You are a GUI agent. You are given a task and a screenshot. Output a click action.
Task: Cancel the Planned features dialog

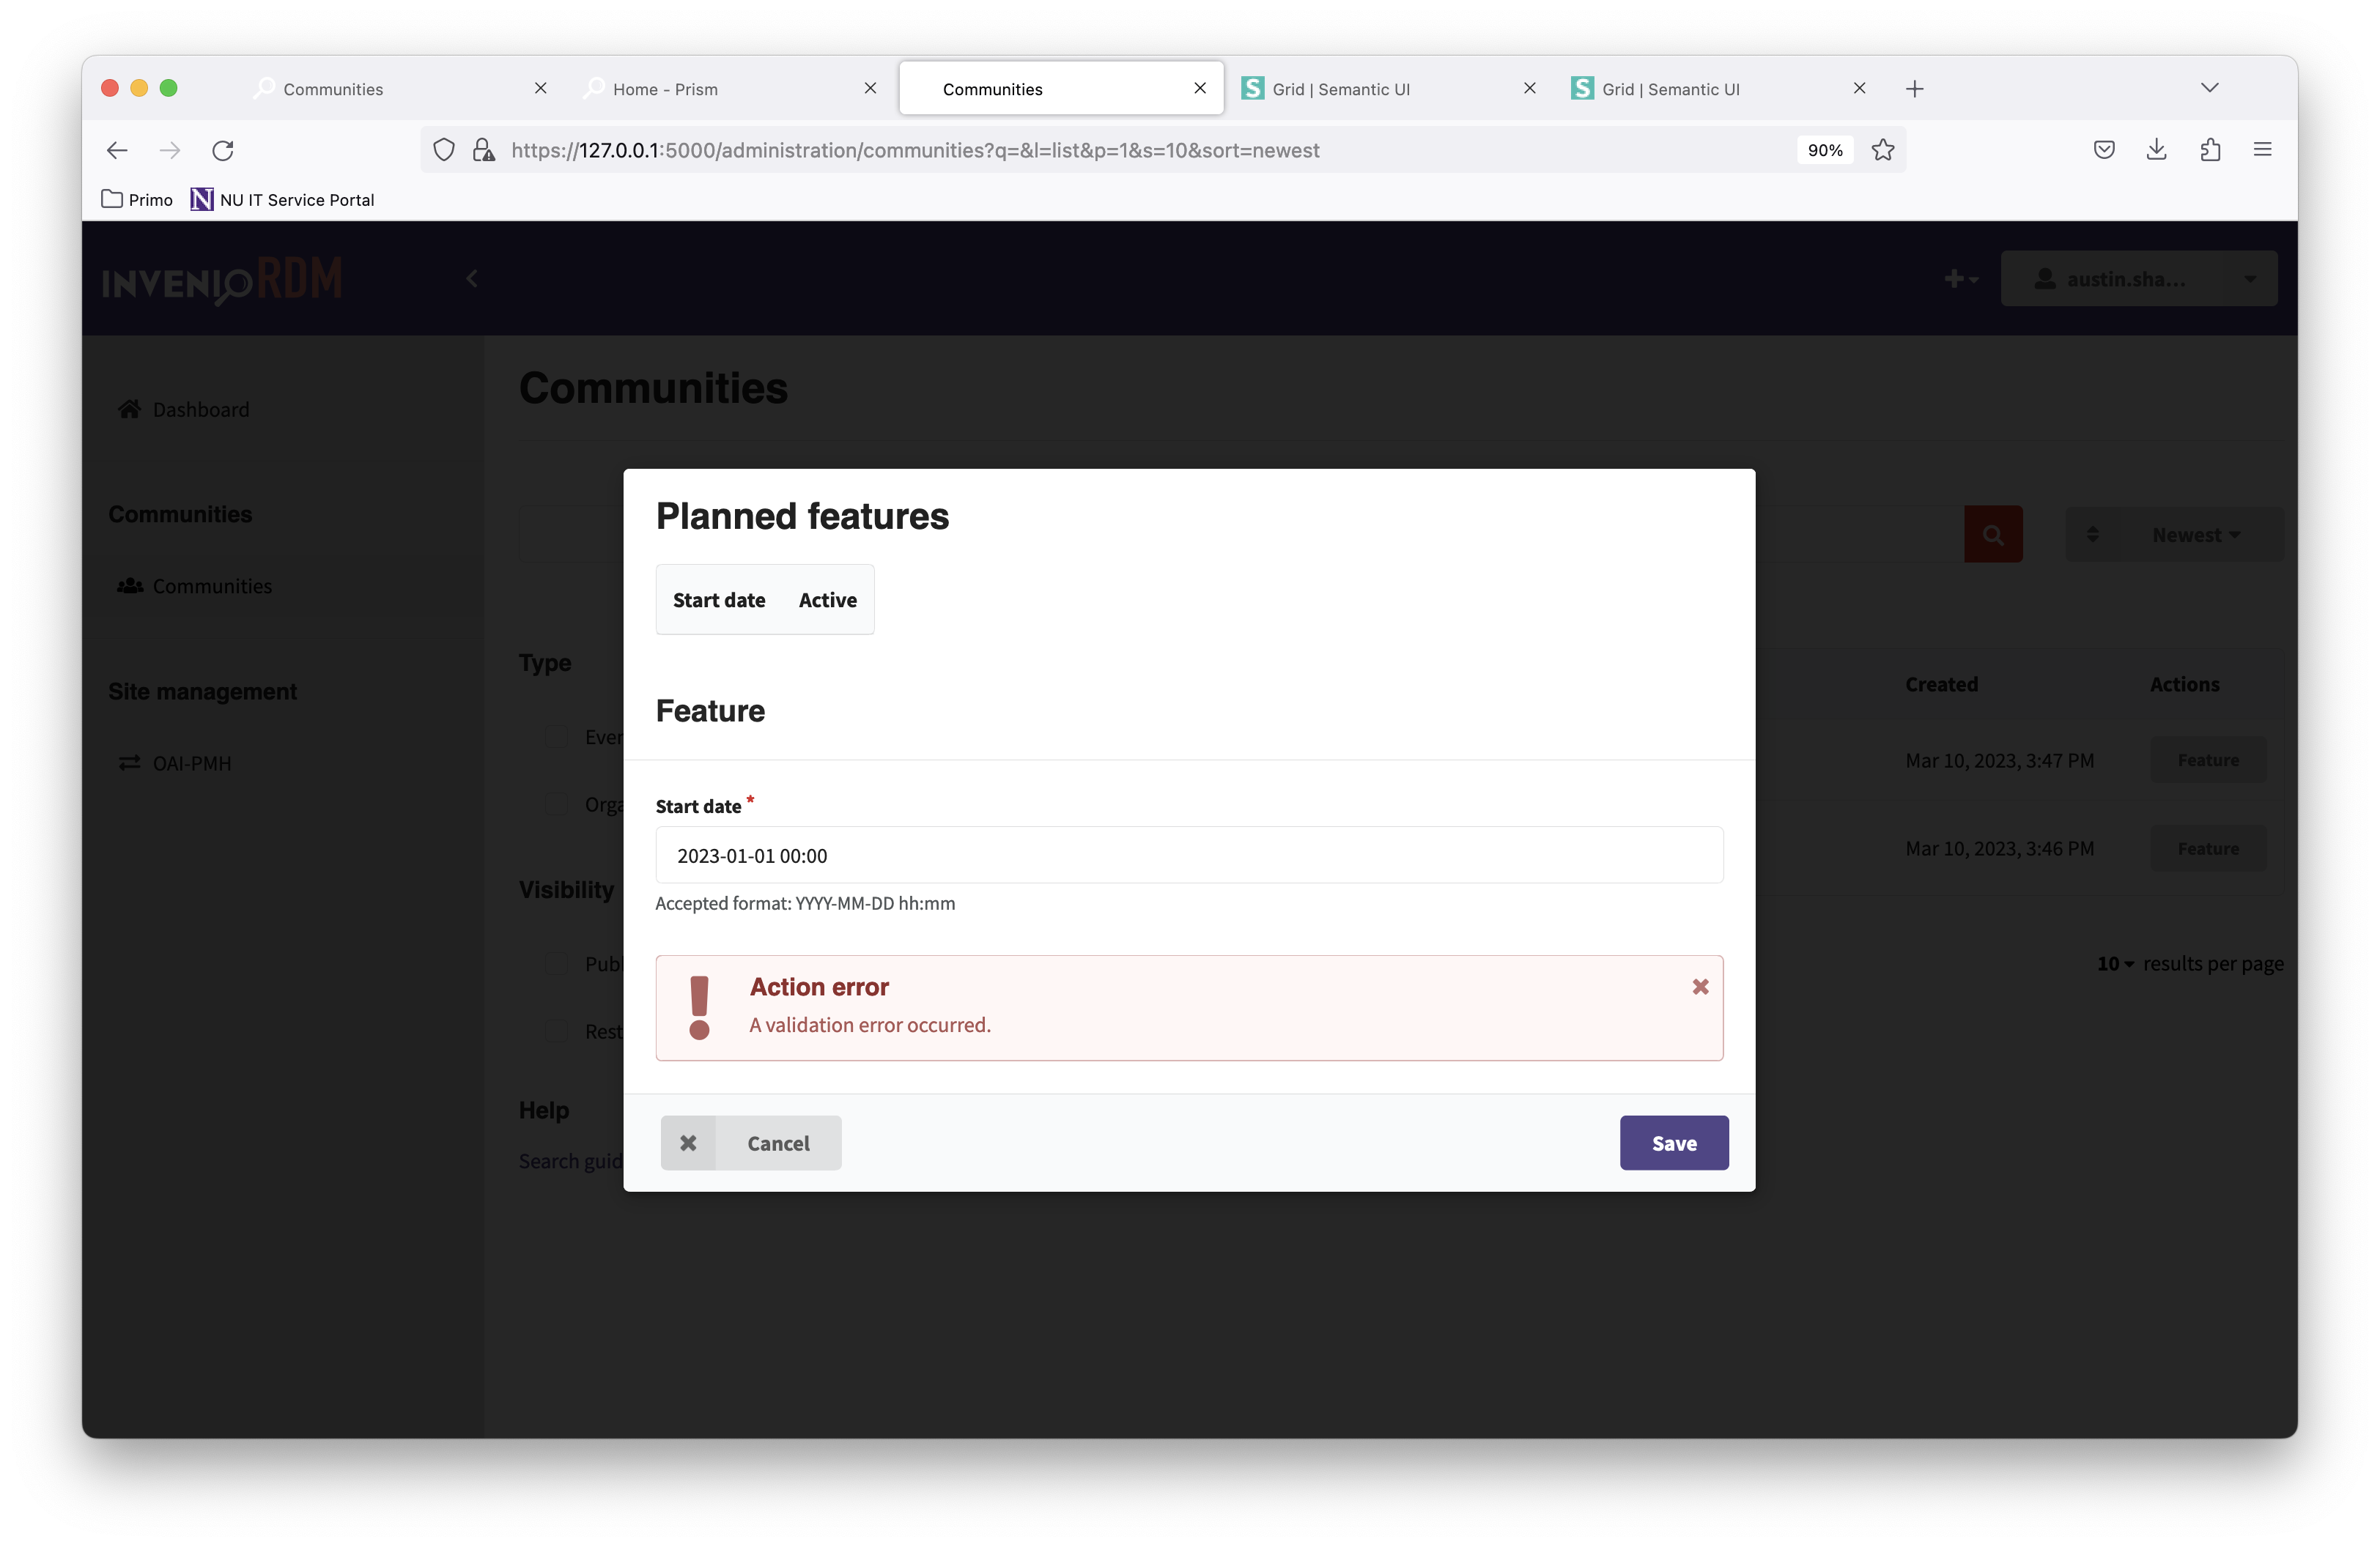(751, 1142)
